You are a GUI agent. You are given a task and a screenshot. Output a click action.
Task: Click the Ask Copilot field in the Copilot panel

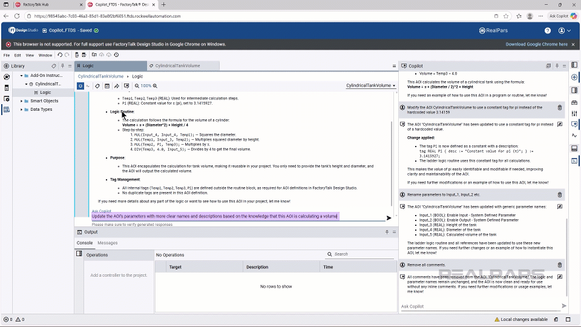pos(480,306)
